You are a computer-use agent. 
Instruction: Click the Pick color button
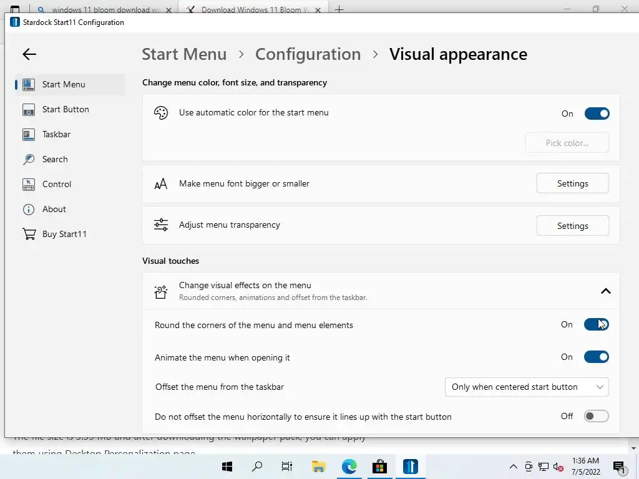pos(567,143)
